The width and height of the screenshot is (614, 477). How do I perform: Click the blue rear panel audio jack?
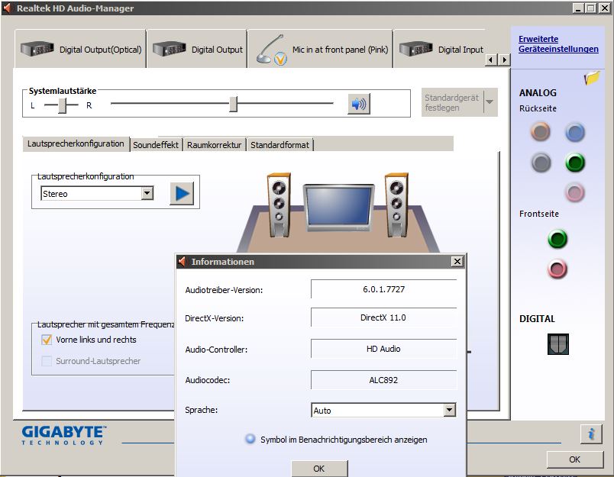coord(575,133)
